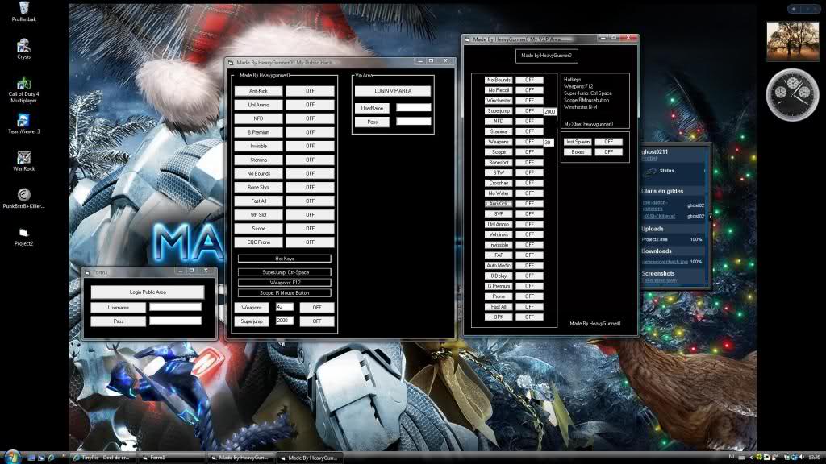Switch to Form1 taskbar item
The height and width of the screenshot is (464, 826).
[x=171, y=458]
